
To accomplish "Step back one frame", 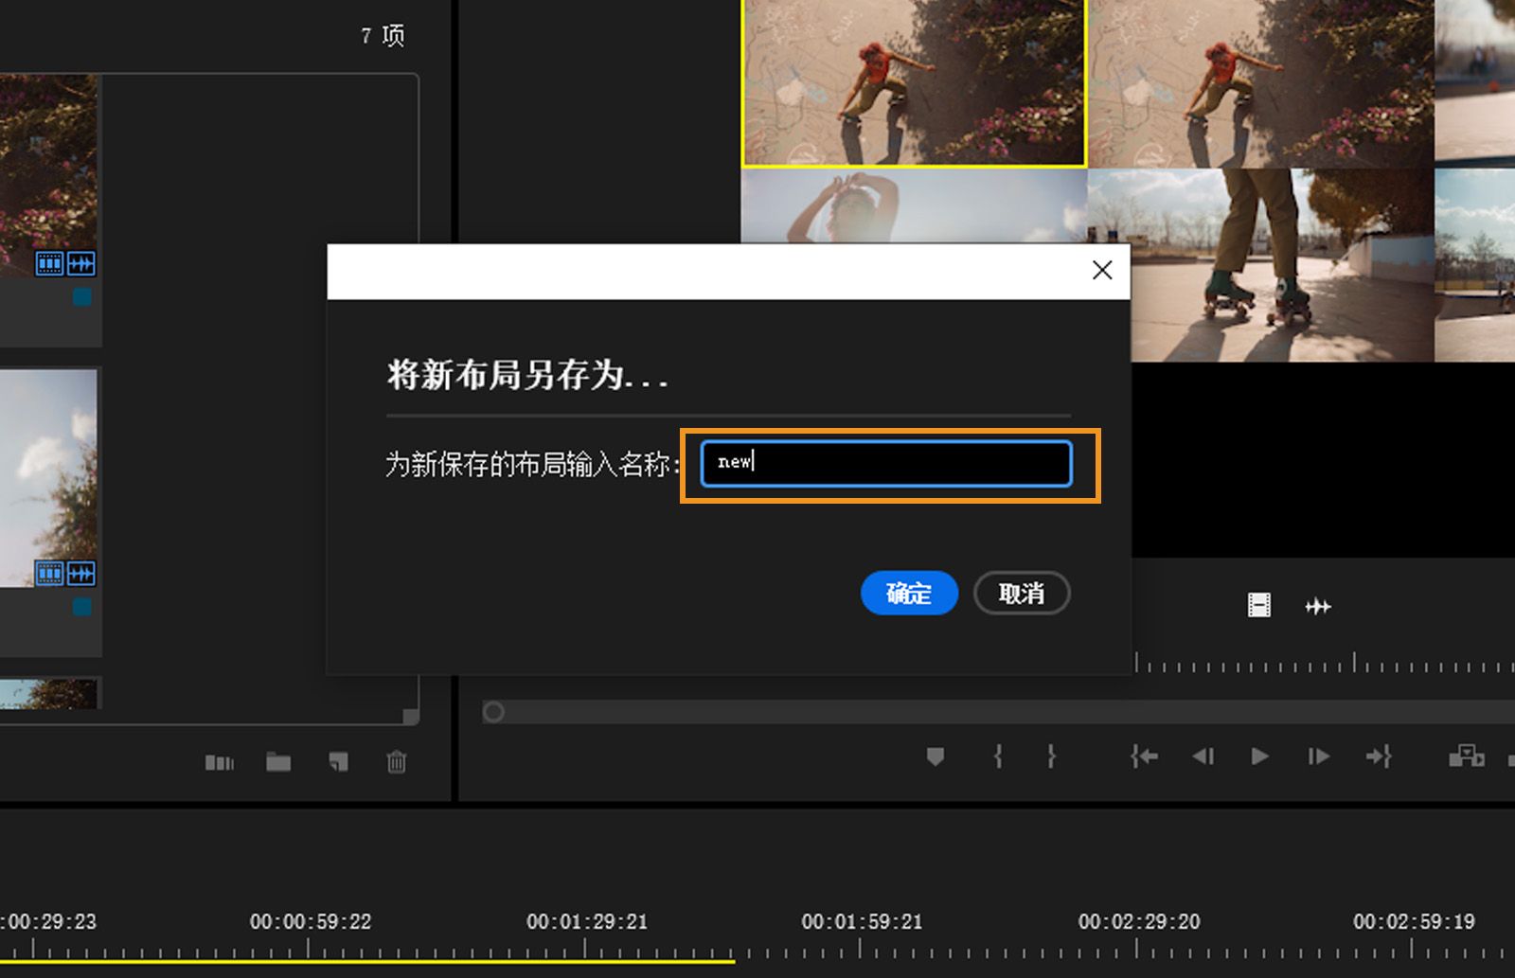I will coord(1203,756).
